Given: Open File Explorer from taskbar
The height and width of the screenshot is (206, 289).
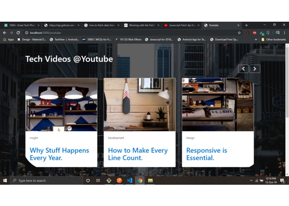Looking at the screenshot, I should point(151,181).
